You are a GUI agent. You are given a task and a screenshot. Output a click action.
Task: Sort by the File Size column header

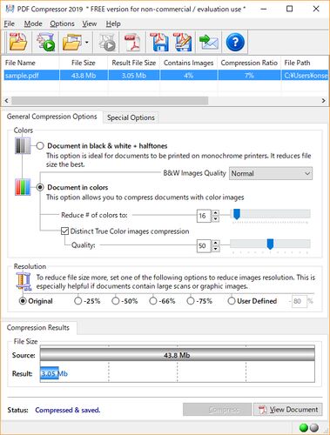coord(84,63)
